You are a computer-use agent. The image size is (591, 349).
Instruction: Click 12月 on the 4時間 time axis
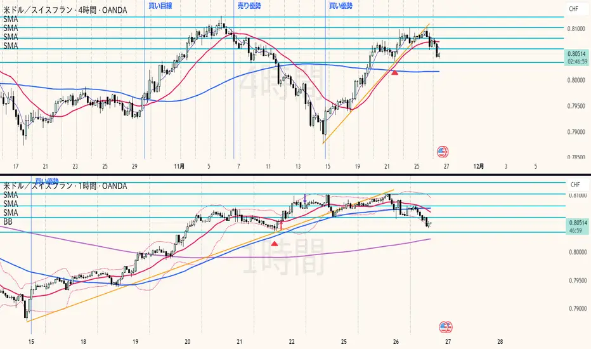point(478,166)
